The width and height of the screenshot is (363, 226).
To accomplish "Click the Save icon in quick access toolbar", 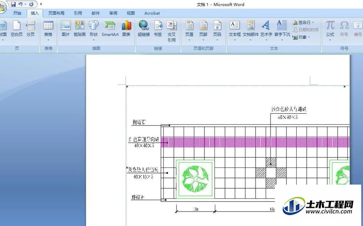I will 13,4.
